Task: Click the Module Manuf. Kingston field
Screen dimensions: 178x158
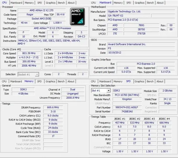Action: click(x=127, y=99)
